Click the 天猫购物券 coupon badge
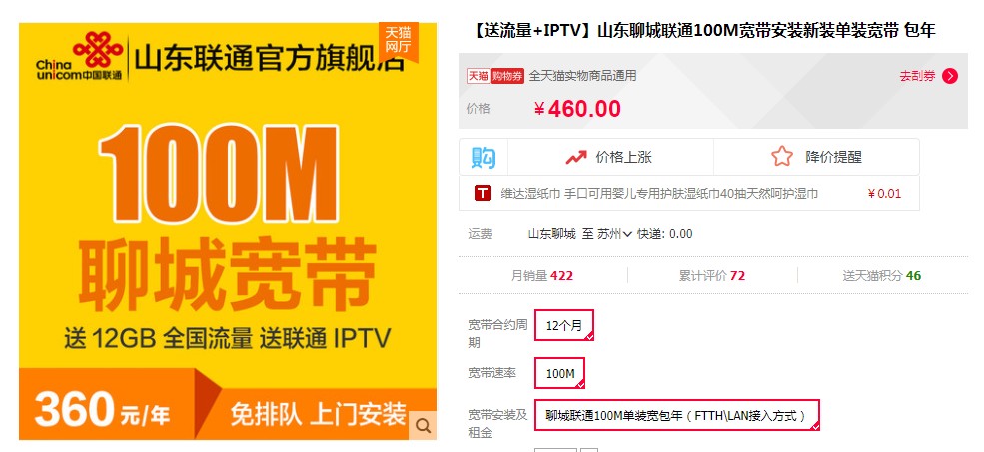This screenshot has width=984, height=452. click(x=495, y=76)
